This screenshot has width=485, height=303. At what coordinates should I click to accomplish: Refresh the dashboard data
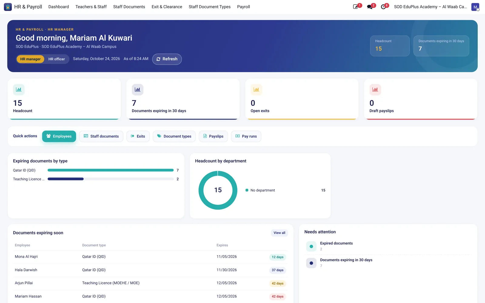point(167,59)
